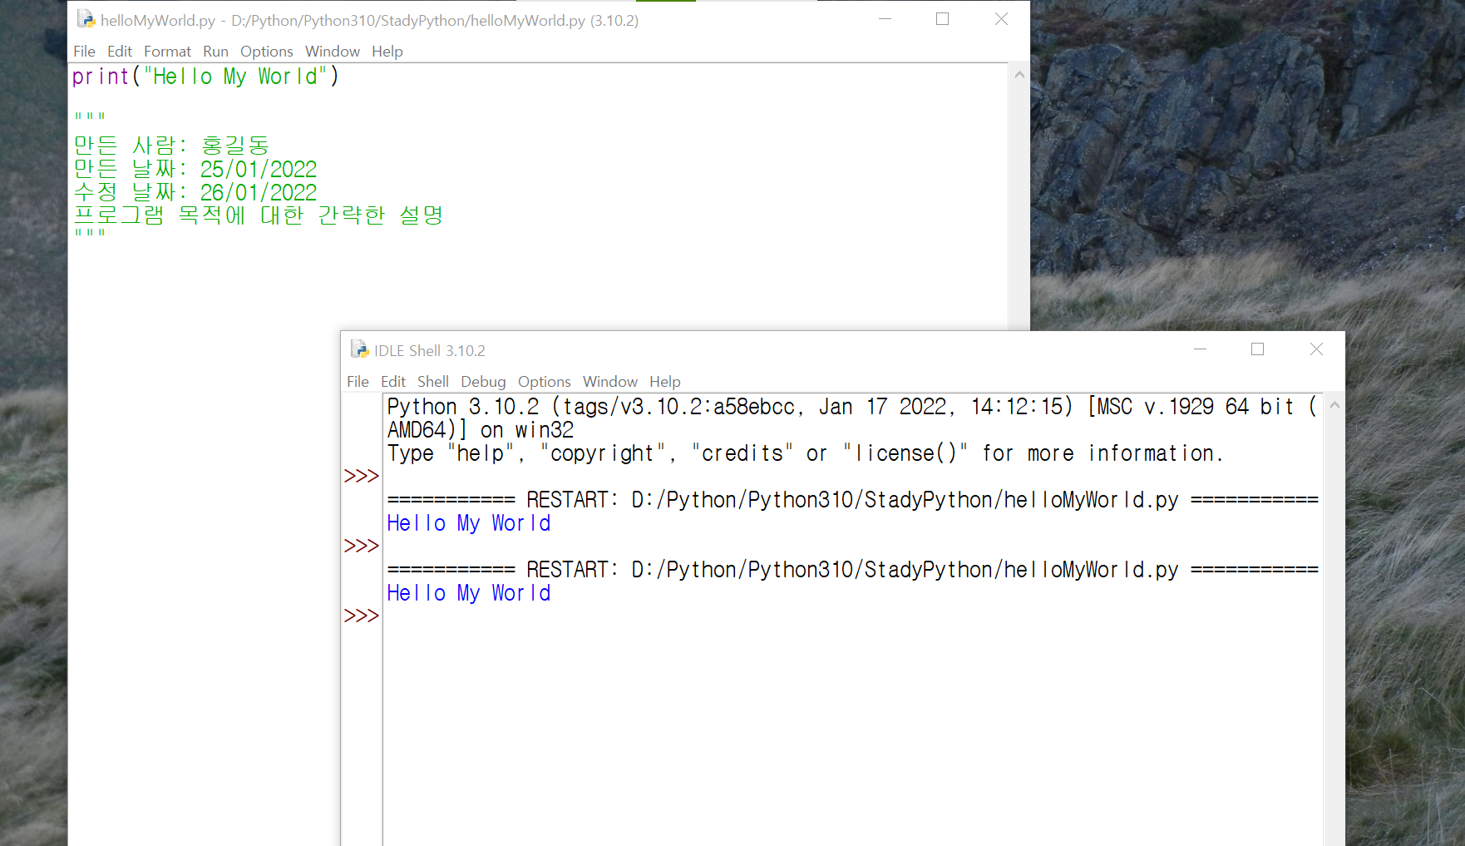
Task: Minimize the IDLE Shell window
Action: [x=1200, y=349]
